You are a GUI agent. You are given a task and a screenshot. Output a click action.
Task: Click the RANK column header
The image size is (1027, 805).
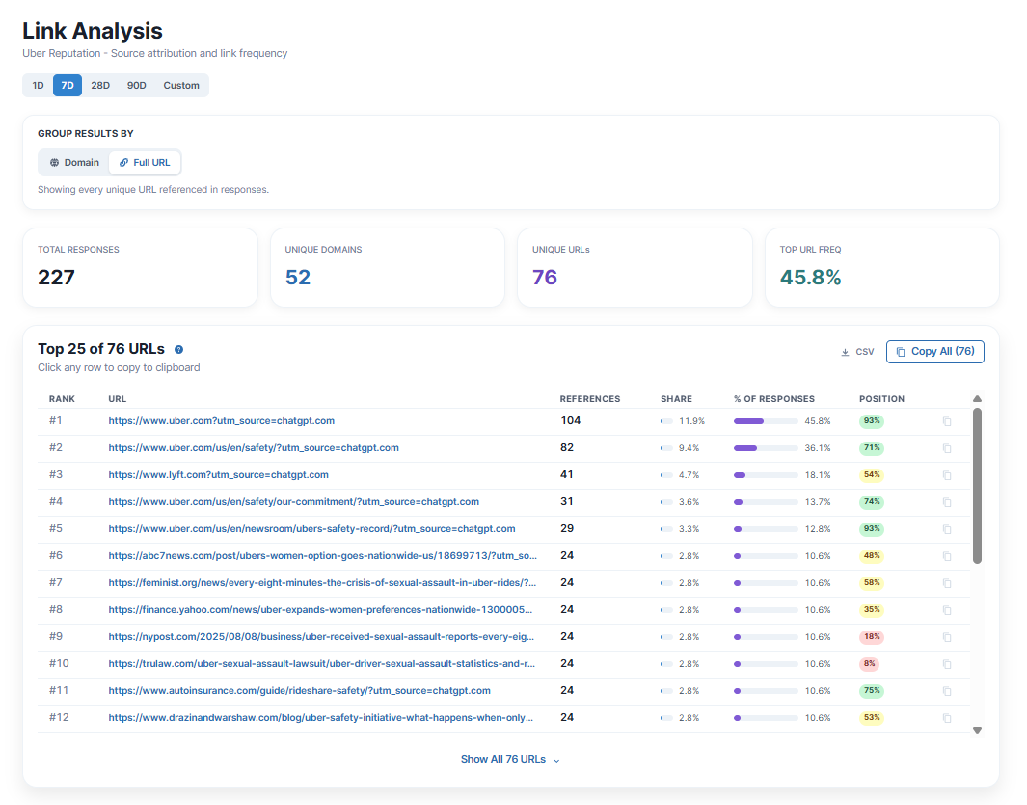[x=62, y=399]
